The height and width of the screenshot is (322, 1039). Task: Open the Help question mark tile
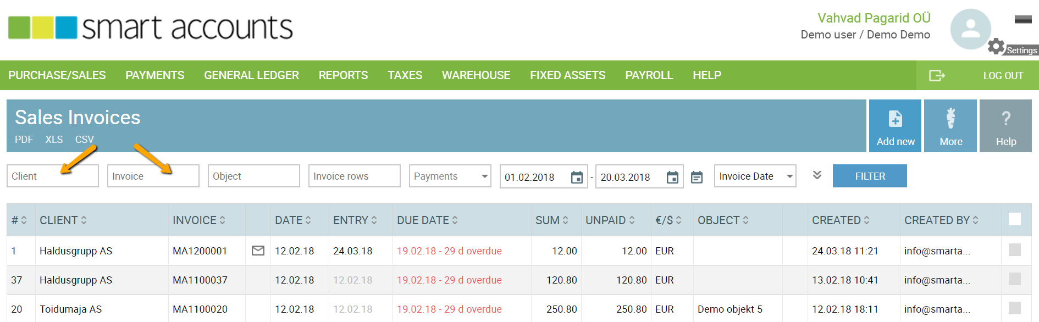pos(1005,126)
